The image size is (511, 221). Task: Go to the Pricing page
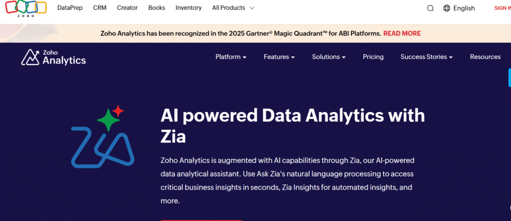coord(373,57)
